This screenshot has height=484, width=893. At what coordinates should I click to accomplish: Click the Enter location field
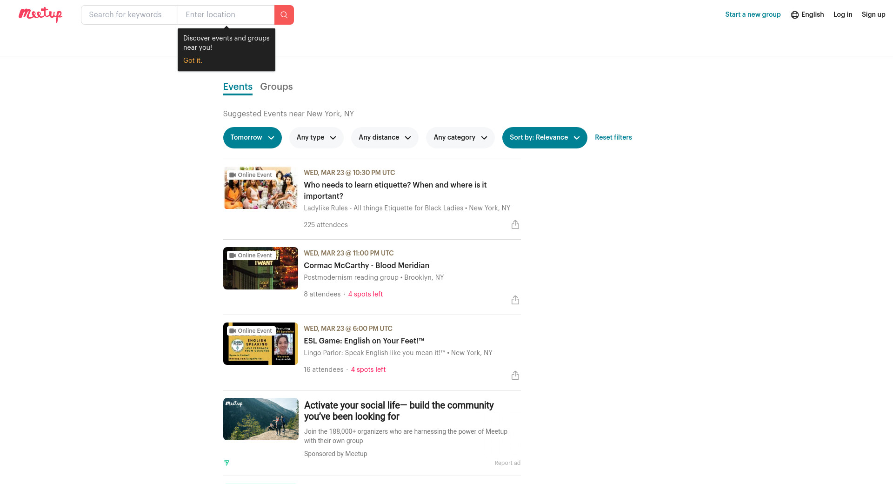coord(226,15)
